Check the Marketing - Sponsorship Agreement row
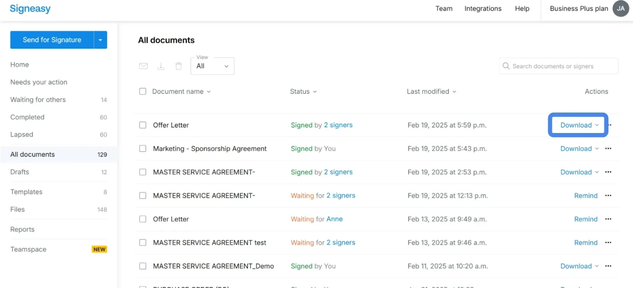The height and width of the screenshot is (288, 633). 143,149
